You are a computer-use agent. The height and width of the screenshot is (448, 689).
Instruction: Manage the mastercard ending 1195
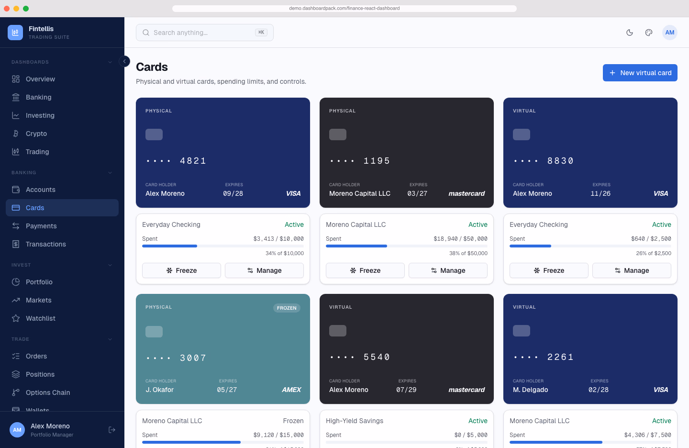tap(448, 270)
